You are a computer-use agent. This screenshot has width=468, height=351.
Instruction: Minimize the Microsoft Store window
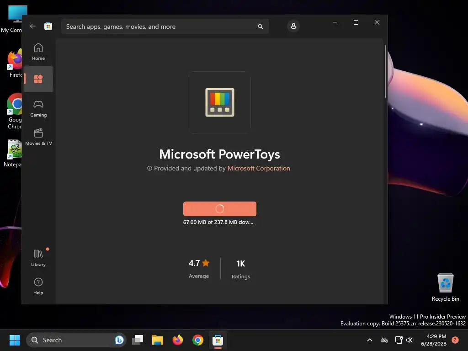(x=335, y=22)
